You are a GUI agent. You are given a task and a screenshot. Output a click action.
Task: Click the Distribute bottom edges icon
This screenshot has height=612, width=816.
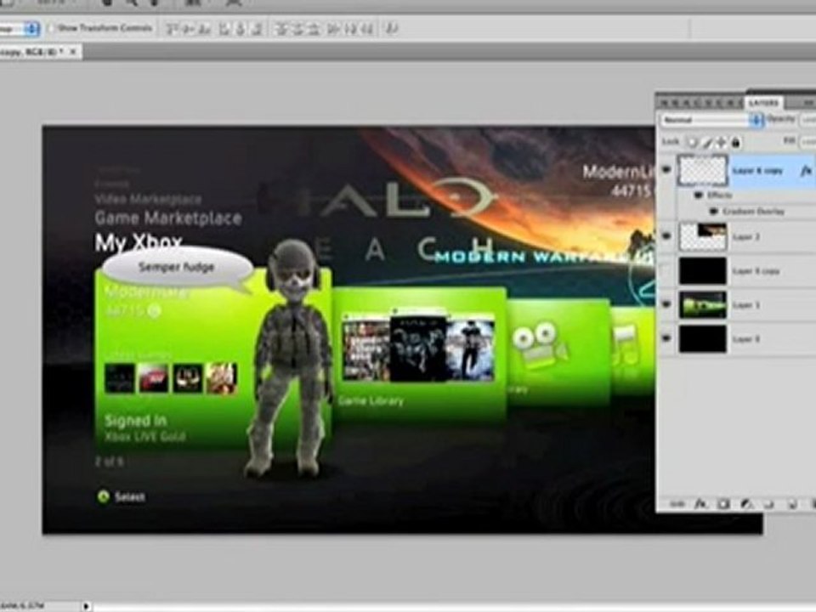point(314,29)
